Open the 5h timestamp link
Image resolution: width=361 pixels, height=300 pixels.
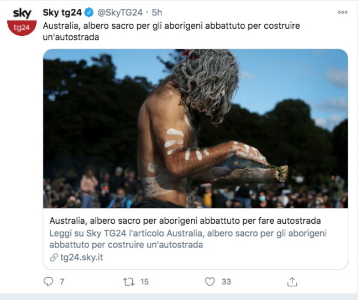(x=157, y=12)
